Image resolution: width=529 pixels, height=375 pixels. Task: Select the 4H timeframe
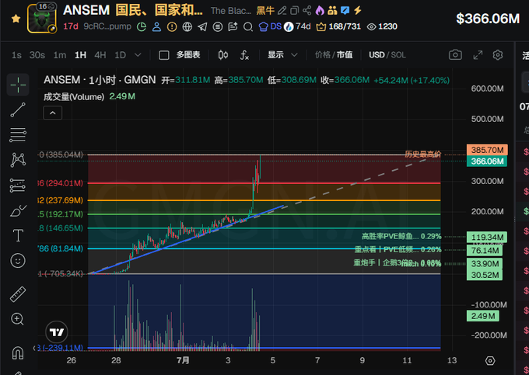coord(100,55)
